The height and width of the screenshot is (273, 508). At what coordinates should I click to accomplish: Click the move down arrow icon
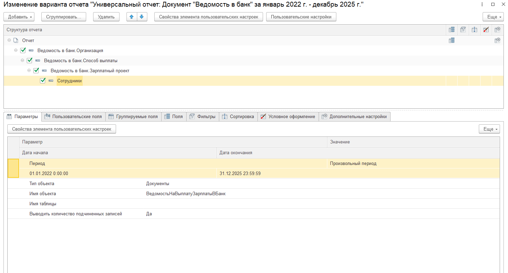point(142,17)
